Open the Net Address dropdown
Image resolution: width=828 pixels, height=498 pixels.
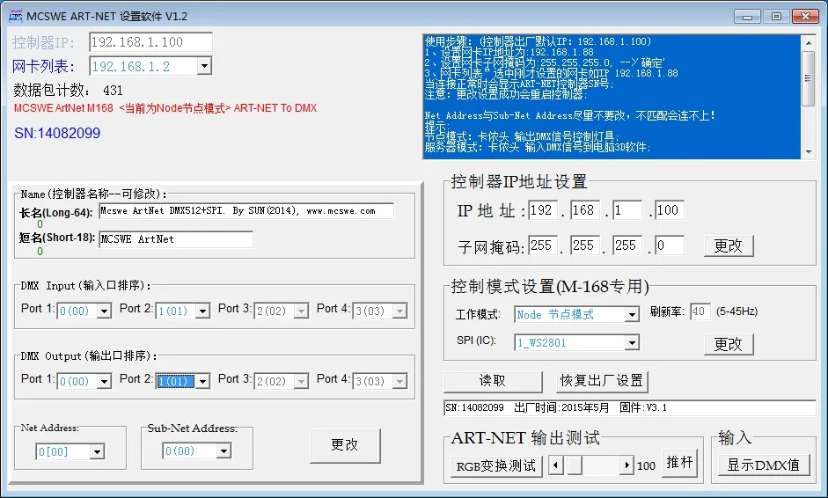pyautogui.click(x=97, y=451)
